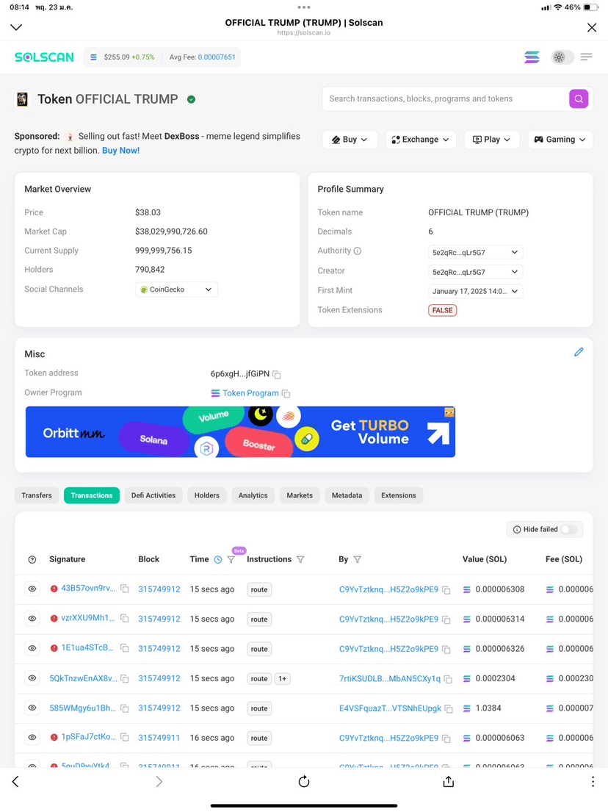Click the green verified badge beside OFFICIAL TRUMP
The width and height of the screenshot is (608, 812).
coord(192,99)
